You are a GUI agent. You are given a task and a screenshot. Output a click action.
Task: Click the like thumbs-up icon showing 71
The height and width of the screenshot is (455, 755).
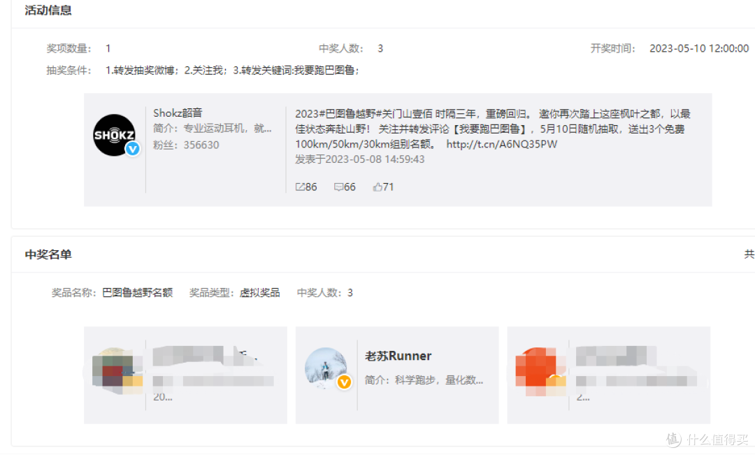(377, 187)
